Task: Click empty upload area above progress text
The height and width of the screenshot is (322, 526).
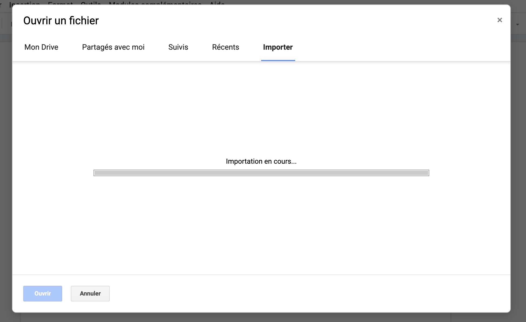Action: (x=261, y=108)
